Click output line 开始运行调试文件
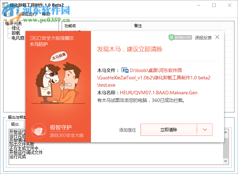Screen dimensions: 238x174 coord(26,152)
